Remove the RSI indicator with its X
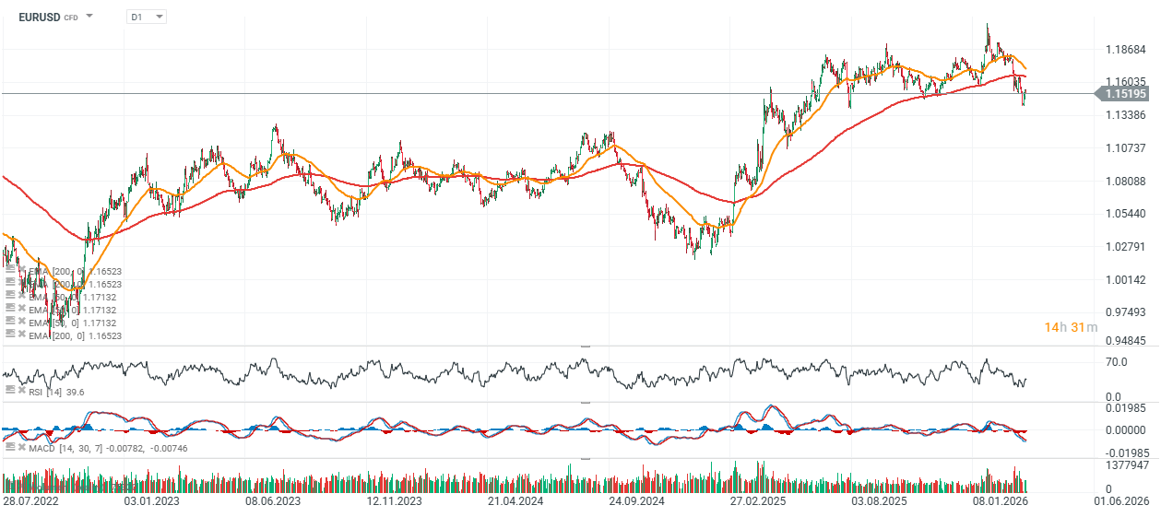Viewport: 1161px width, 517px height. click(x=22, y=390)
